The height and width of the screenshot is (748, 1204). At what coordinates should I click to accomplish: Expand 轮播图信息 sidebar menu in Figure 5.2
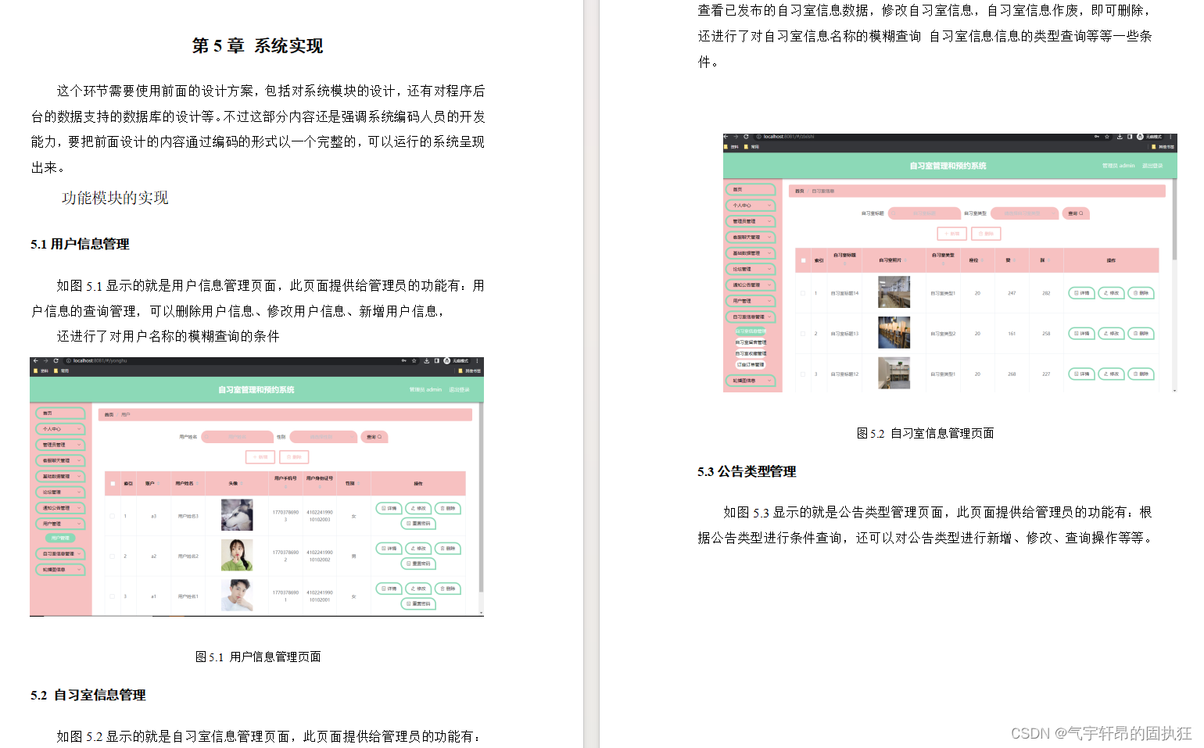(750, 381)
